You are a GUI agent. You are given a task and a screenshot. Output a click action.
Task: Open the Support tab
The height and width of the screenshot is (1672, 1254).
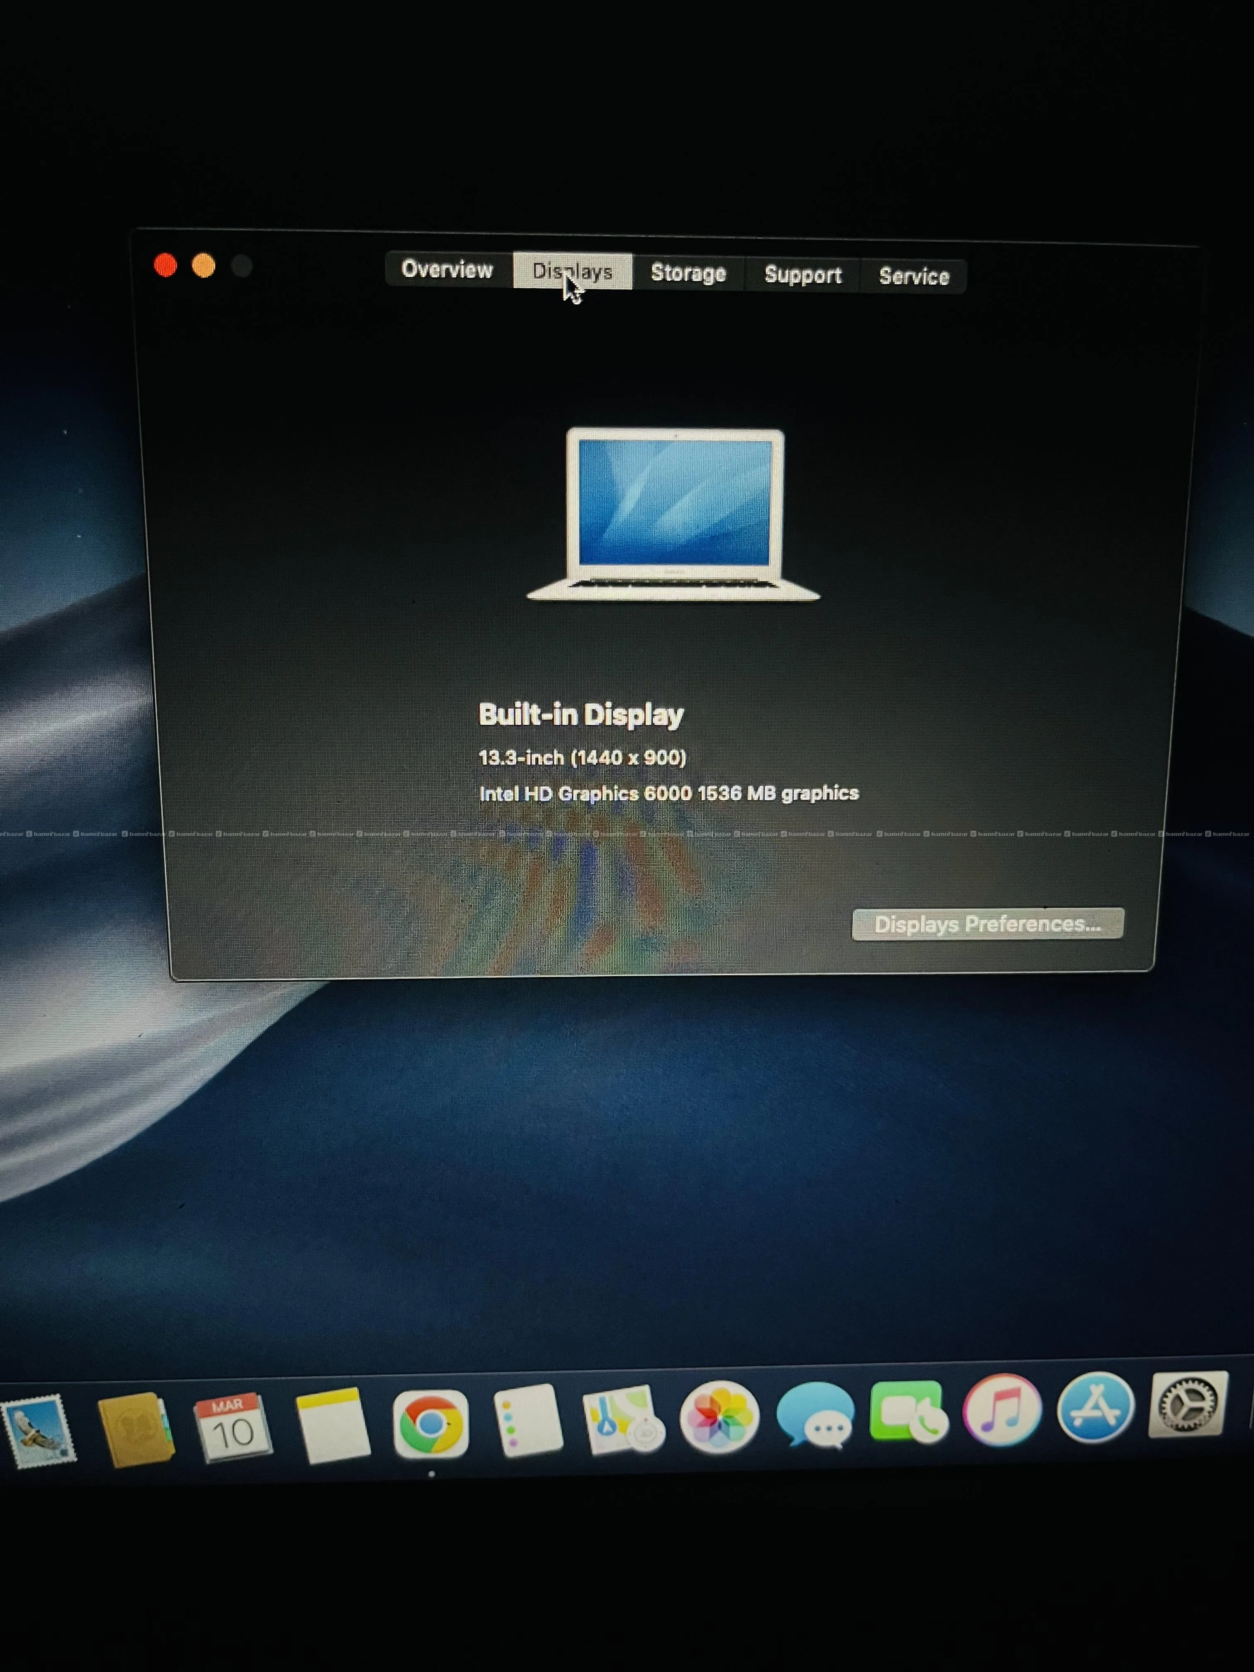803,275
